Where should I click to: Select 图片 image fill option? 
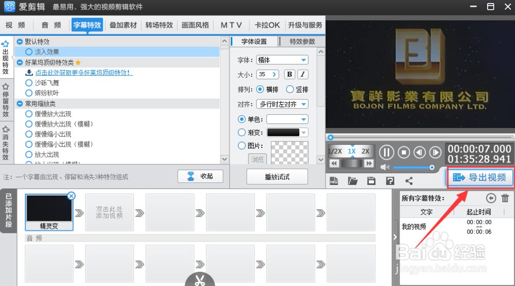(242, 145)
